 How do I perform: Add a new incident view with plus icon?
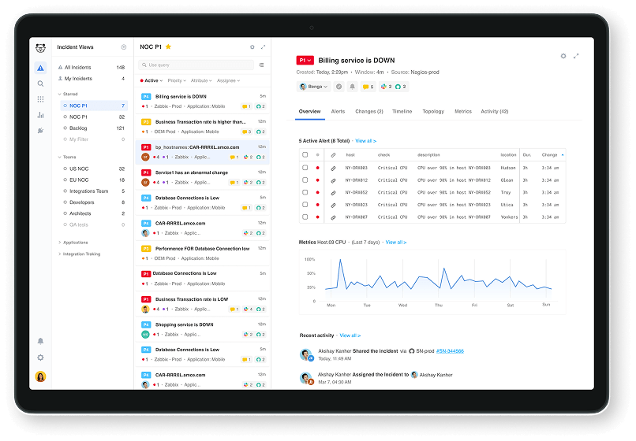[x=124, y=47]
